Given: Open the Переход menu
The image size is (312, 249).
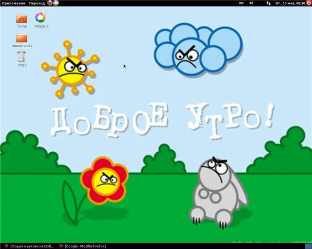Looking at the screenshot, I should pos(37,3).
